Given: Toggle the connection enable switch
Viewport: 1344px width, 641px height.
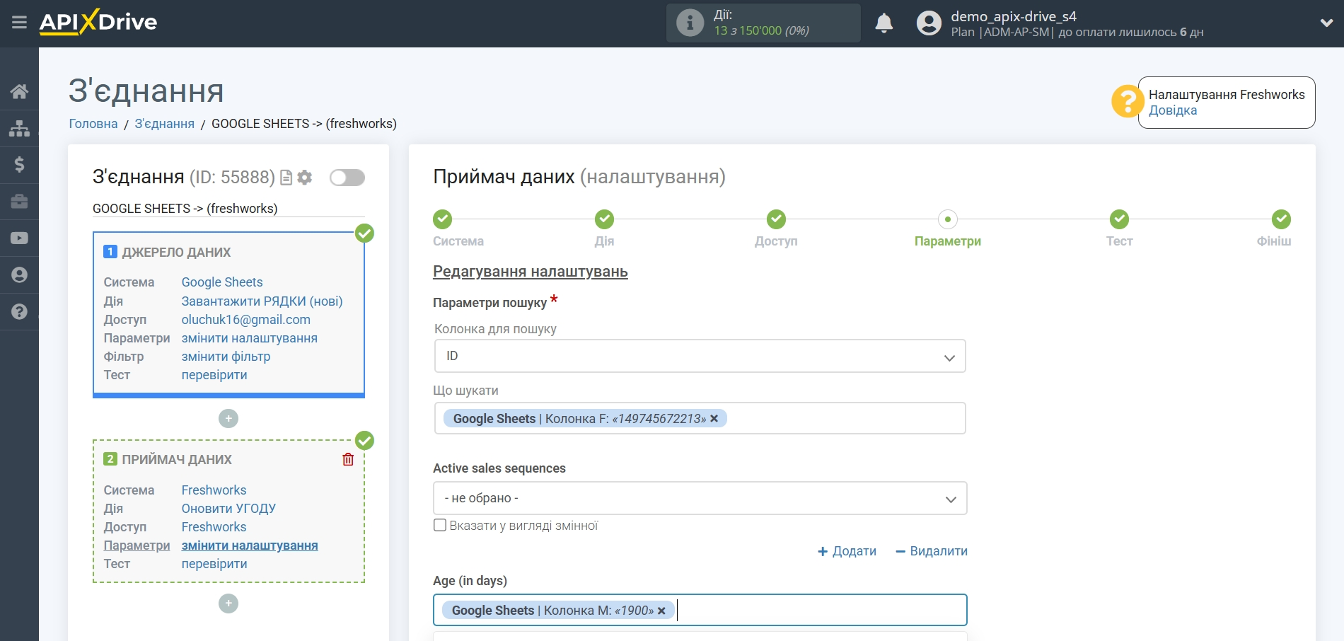Looking at the screenshot, I should coord(347,178).
